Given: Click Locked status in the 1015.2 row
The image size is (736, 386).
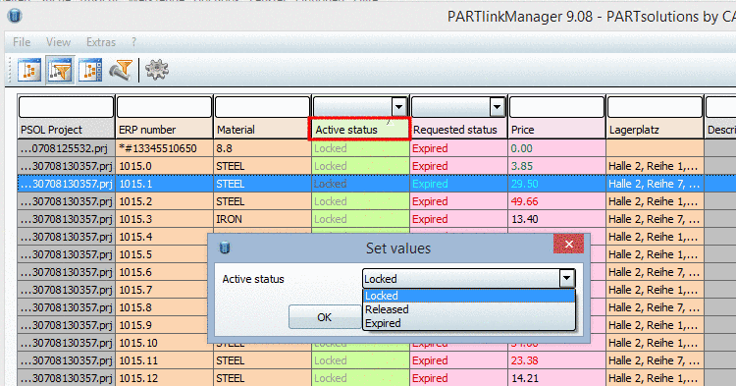Looking at the screenshot, I should (360, 201).
